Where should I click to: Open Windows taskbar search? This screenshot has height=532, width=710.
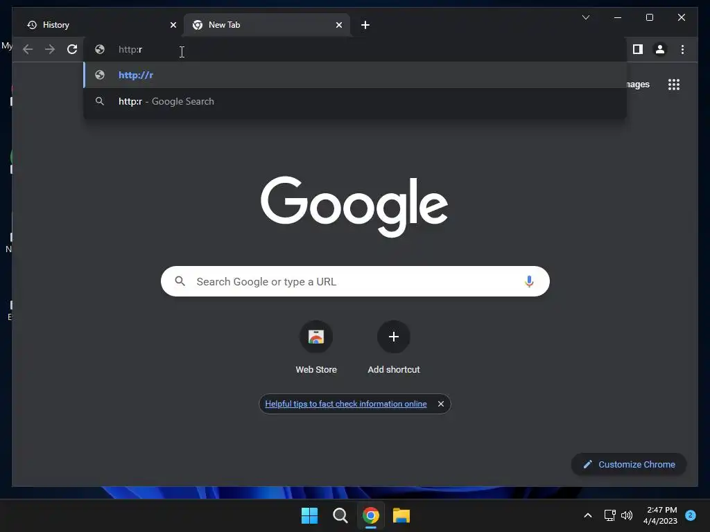click(x=340, y=515)
